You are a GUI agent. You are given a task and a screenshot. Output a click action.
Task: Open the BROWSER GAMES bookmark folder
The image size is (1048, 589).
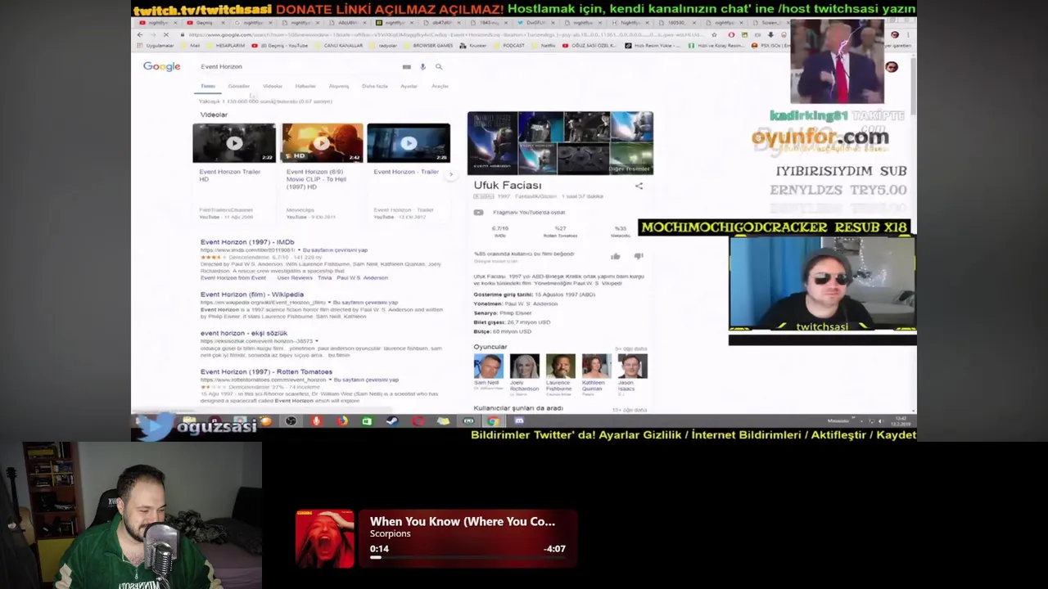click(430, 46)
